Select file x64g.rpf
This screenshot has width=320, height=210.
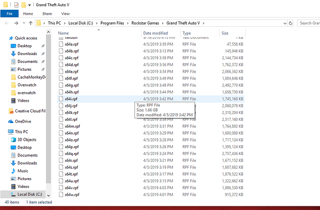pos(71,85)
